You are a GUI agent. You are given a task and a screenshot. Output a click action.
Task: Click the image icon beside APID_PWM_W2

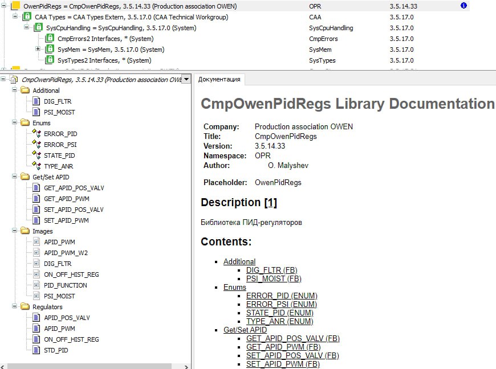(36, 253)
